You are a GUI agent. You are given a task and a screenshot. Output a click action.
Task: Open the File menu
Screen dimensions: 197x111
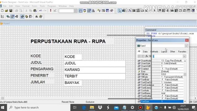pos(5,6)
